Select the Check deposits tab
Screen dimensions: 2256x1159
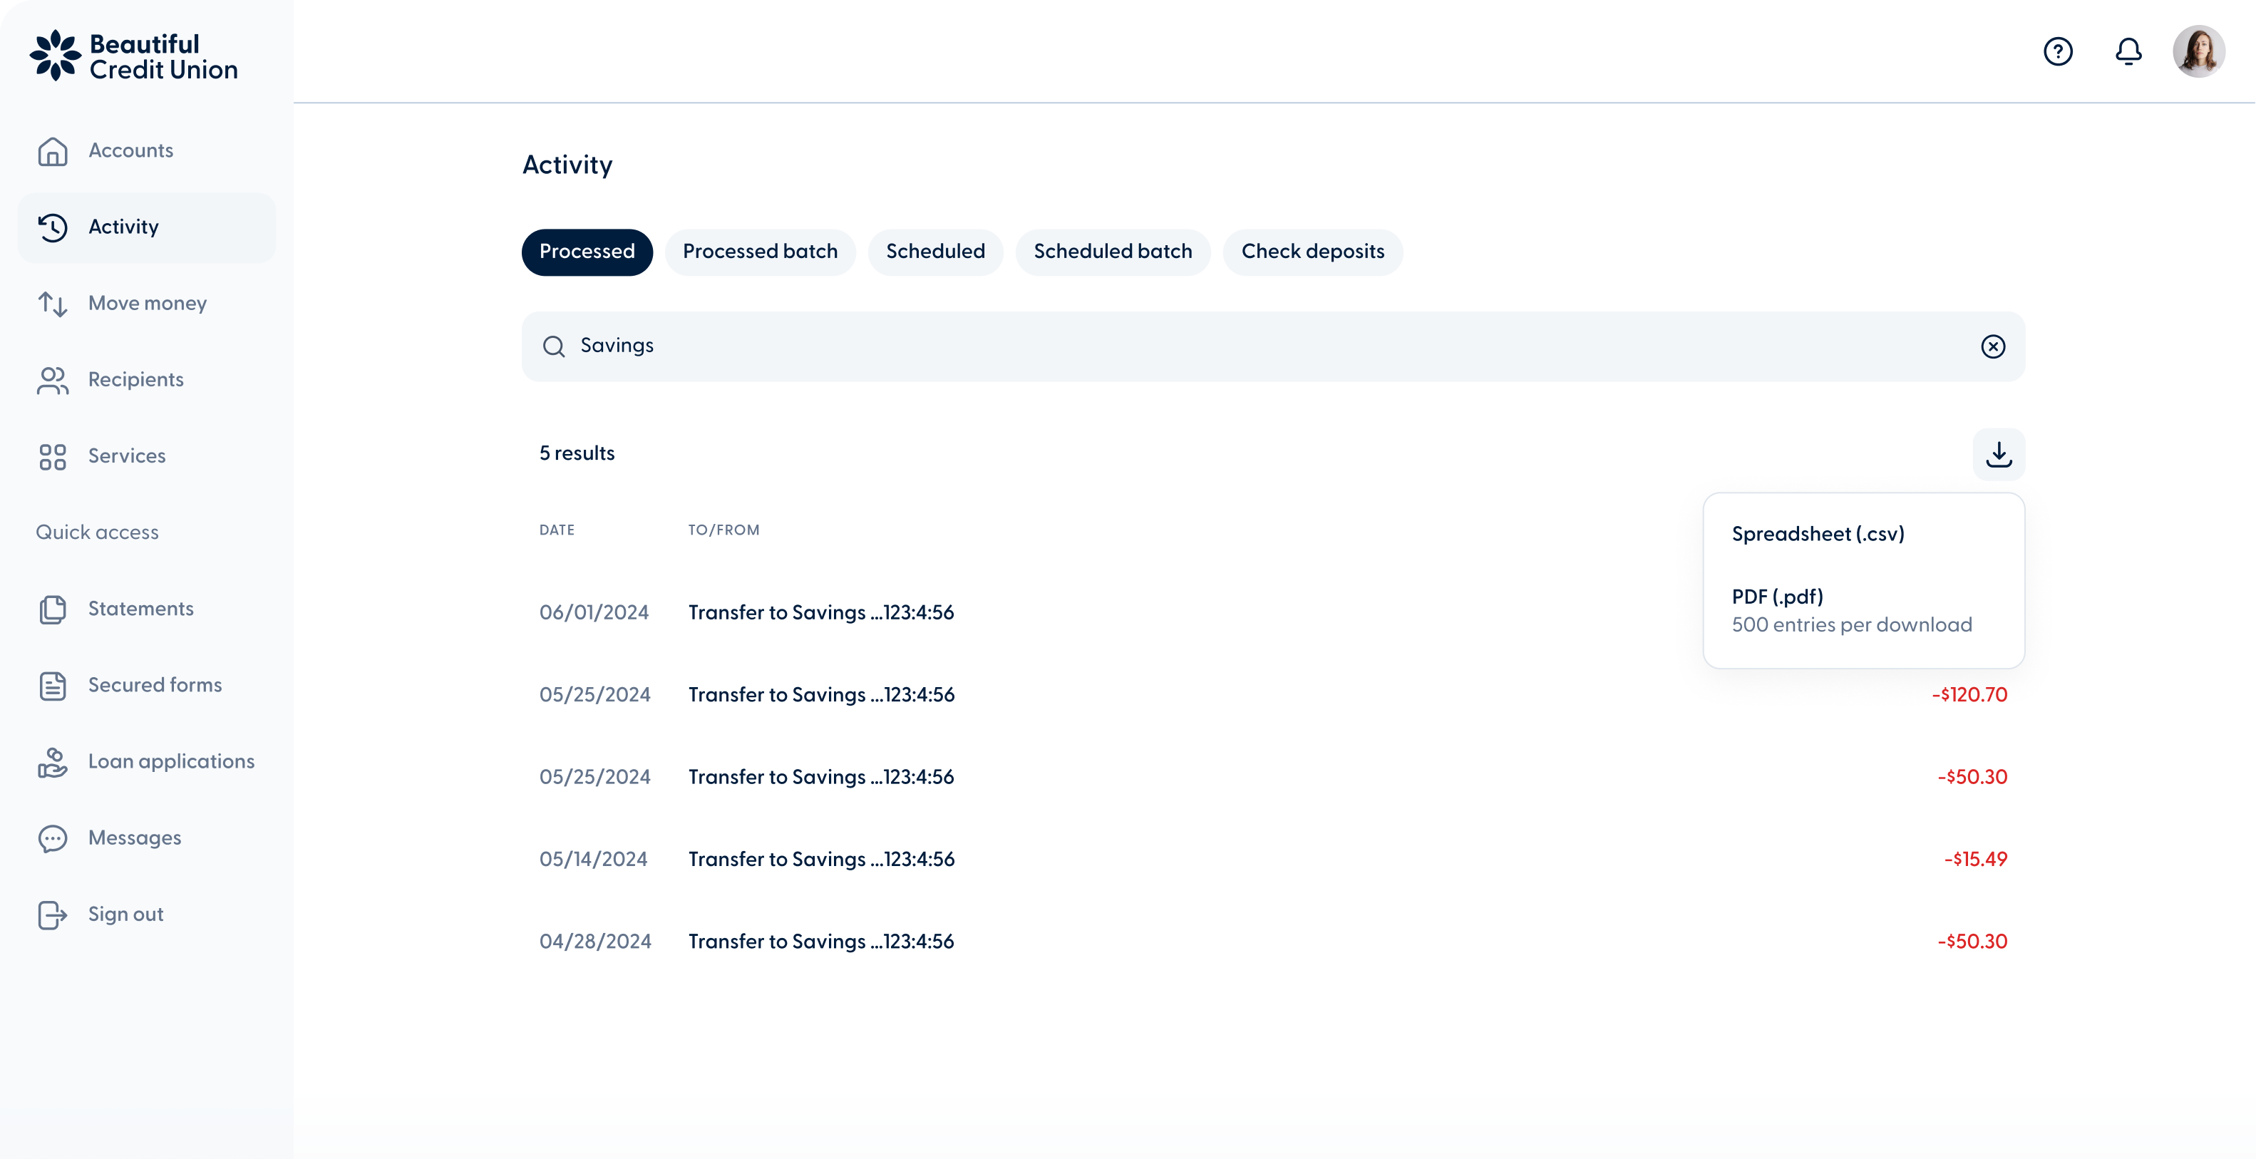[x=1312, y=252]
